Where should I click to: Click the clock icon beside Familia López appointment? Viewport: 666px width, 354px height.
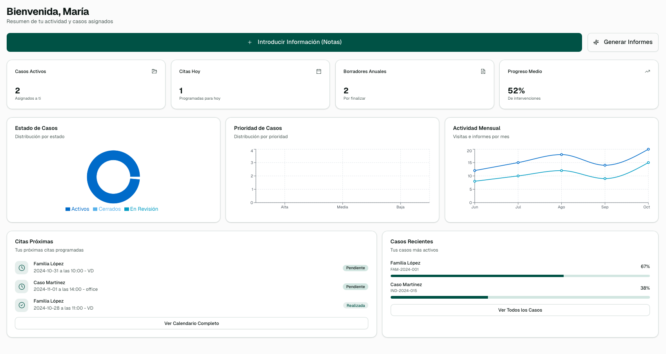click(x=22, y=267)
